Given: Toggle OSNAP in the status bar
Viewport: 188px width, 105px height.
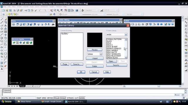Looking at the screenshot, I should [x=63, y=98].
